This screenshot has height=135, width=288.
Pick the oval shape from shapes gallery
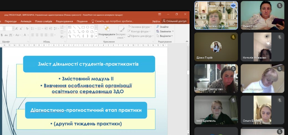point(87,27)
